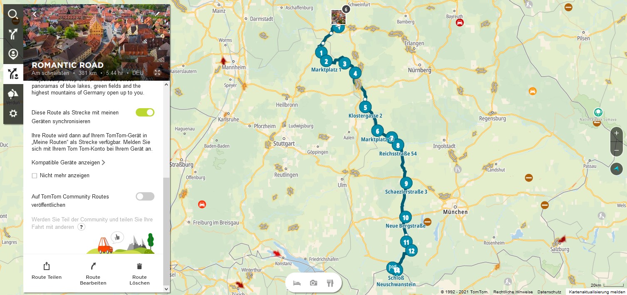
Task: Open community help question mark icon
Action: click(x=82, y=227)
